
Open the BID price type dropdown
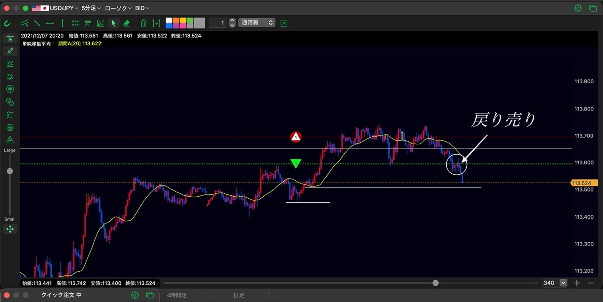coord(142,8)
